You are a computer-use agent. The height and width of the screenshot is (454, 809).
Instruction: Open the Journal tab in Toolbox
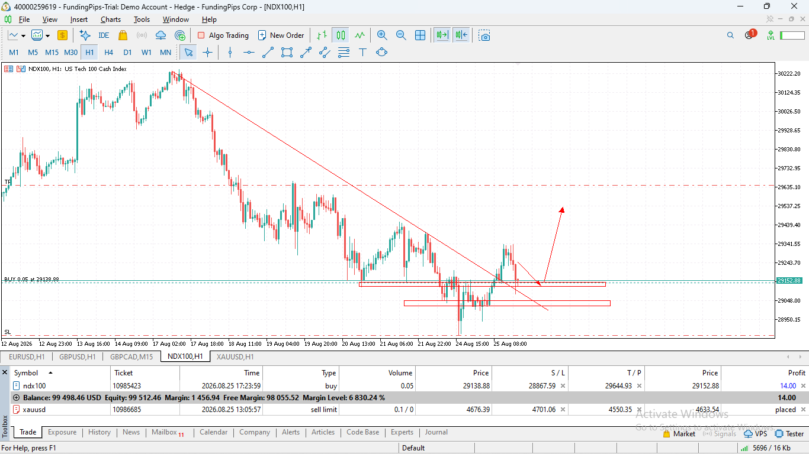coord(436,432)
